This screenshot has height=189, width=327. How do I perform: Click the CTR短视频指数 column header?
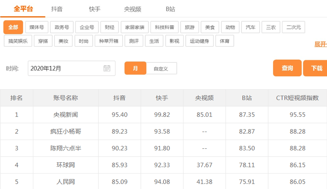[298, 98]
